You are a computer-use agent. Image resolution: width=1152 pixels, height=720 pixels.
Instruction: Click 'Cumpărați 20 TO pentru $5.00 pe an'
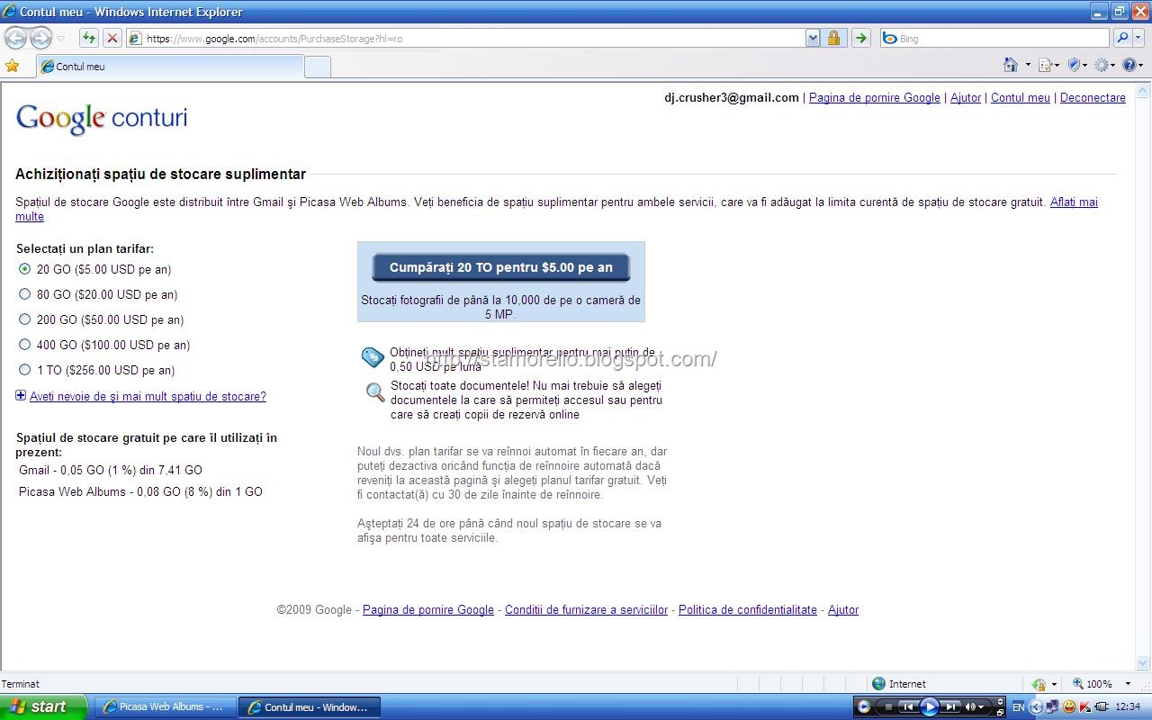click(x=501, y=267)
